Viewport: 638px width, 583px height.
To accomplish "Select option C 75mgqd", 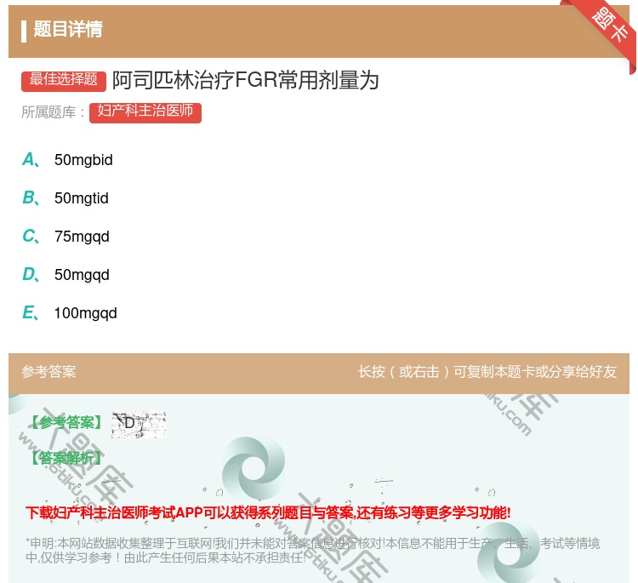I will 66,237.
